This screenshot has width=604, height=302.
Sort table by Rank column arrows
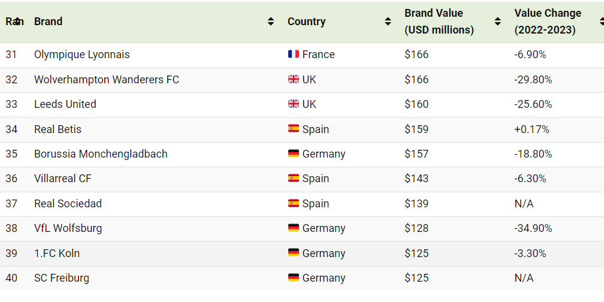(x=17, y=22)
